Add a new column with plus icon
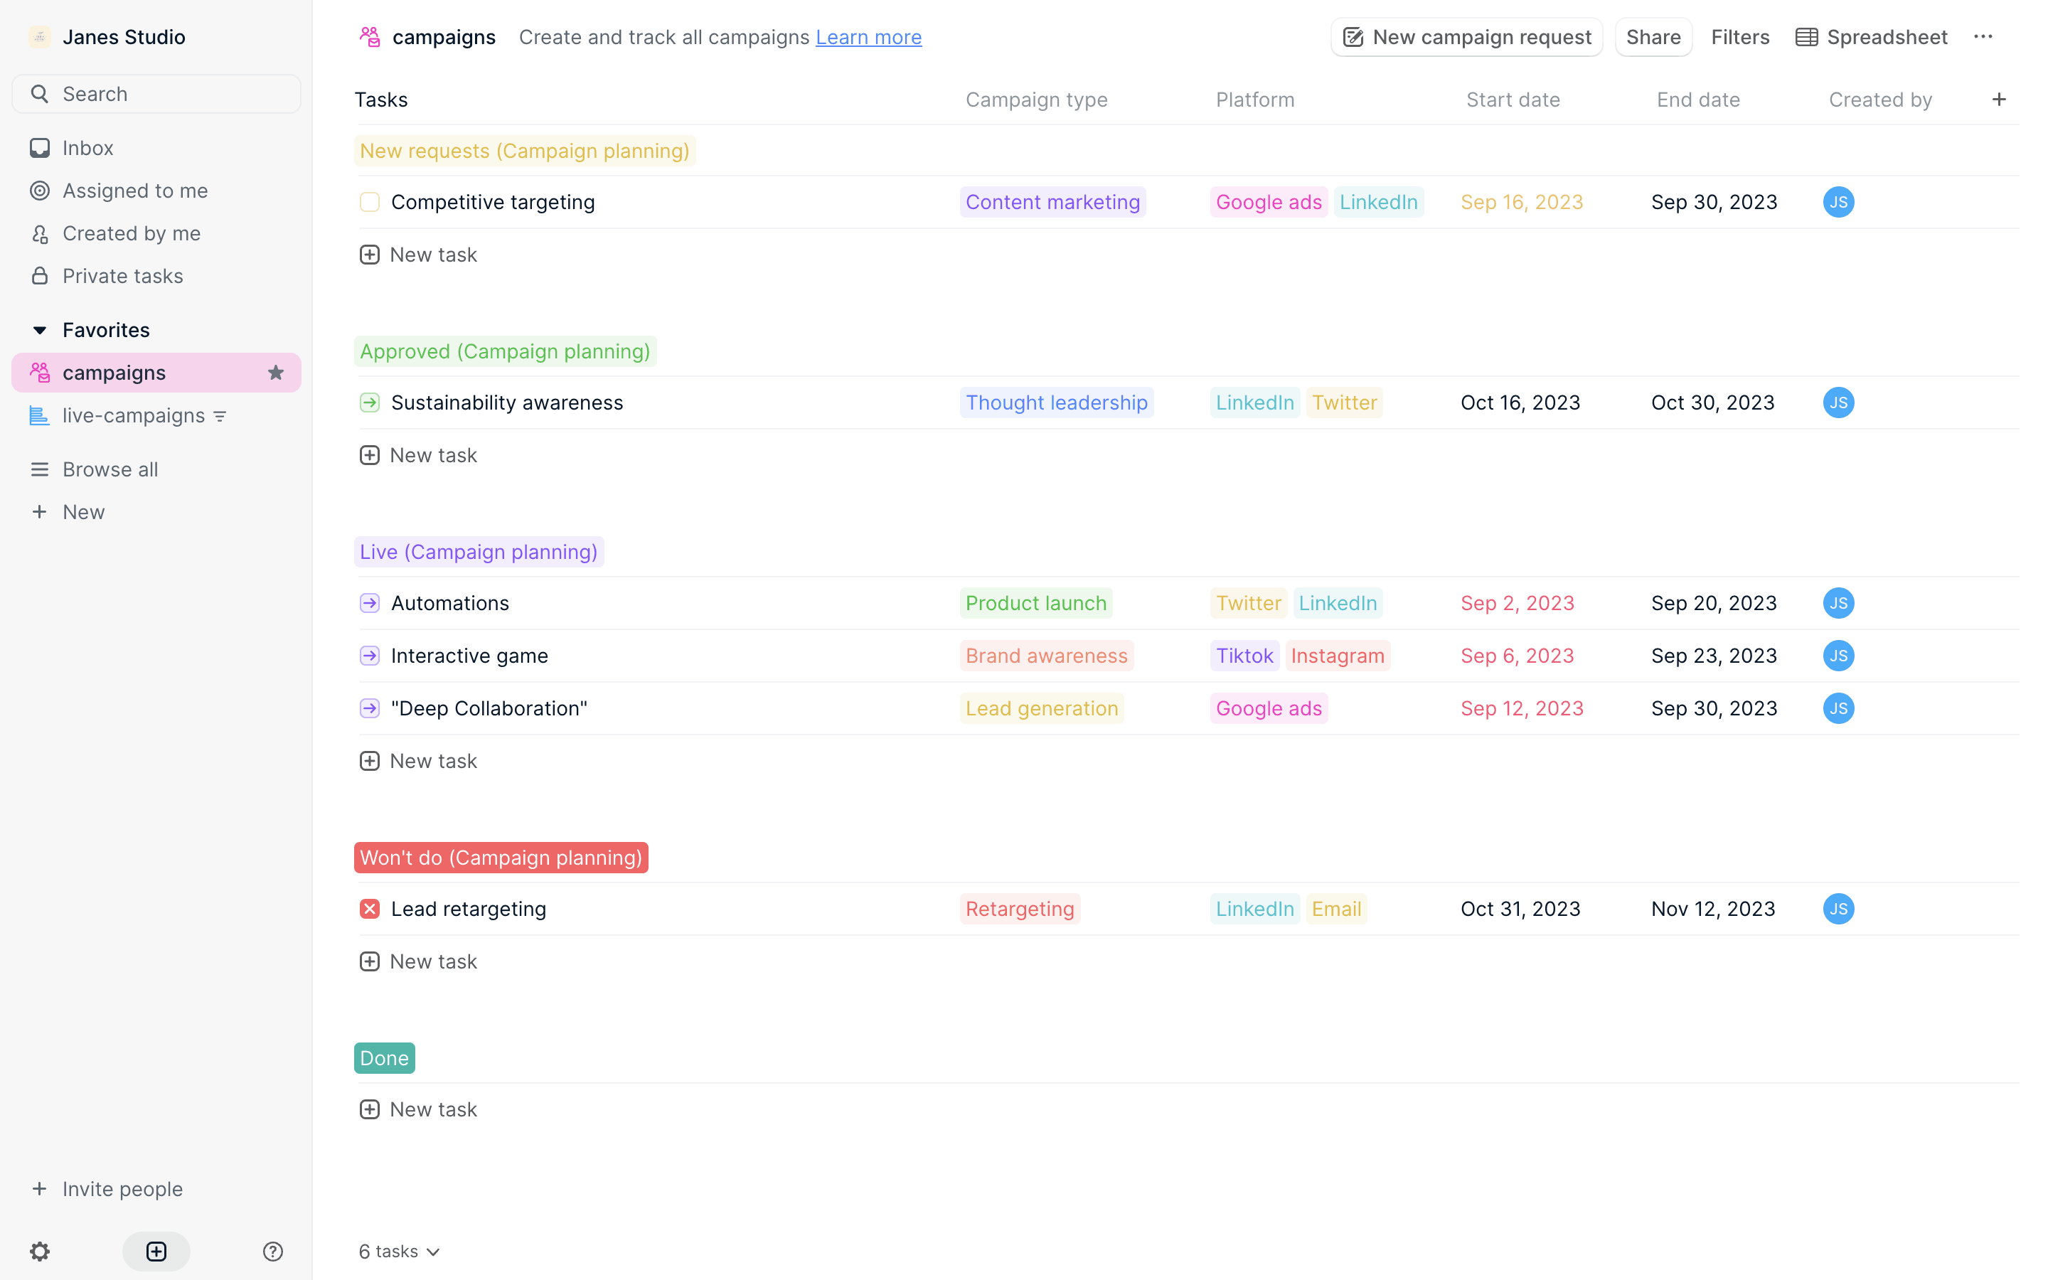The height and width of the screenshot is (1280, 2048). [x=1999, y=100]
